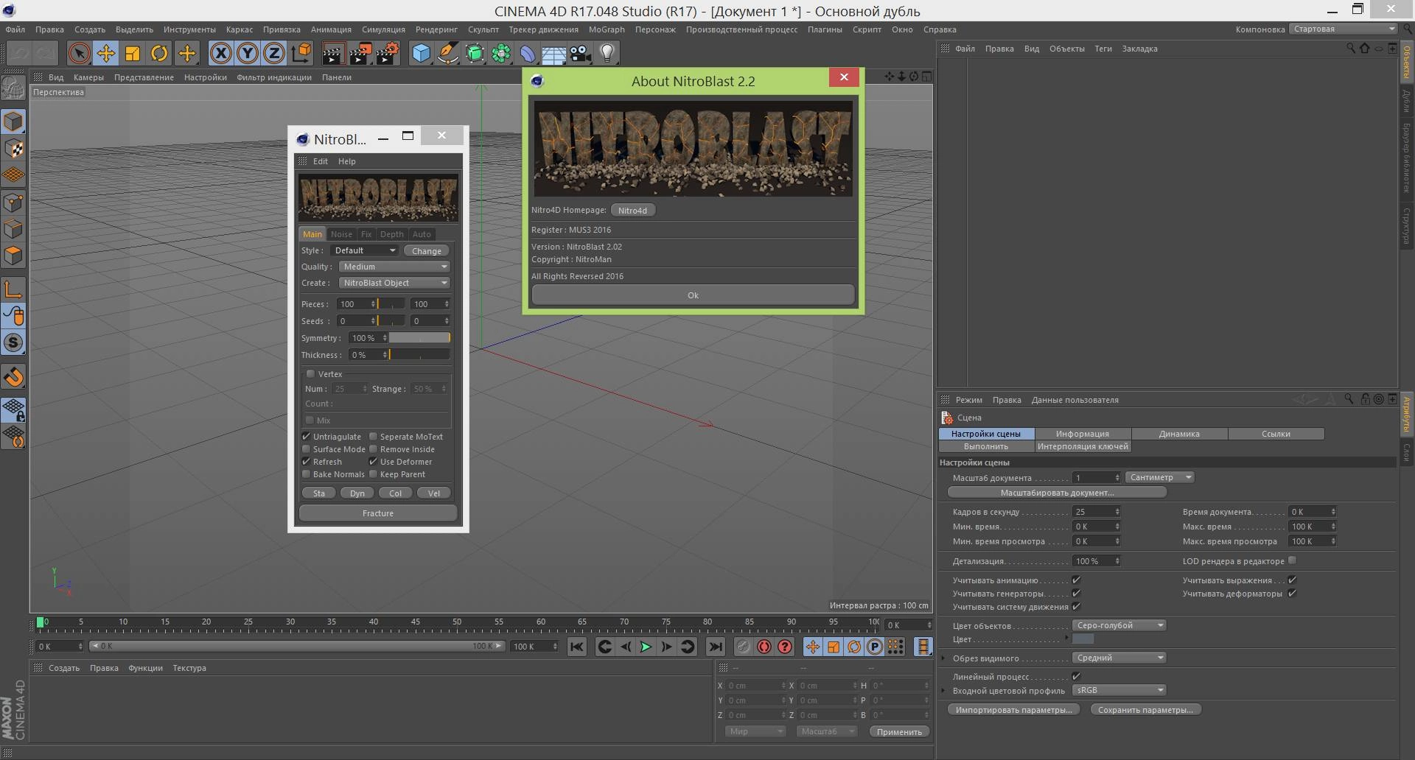1415x760 pixels.
Task: Click the Nitro4d homepage button
Action: tap(632, 211)
